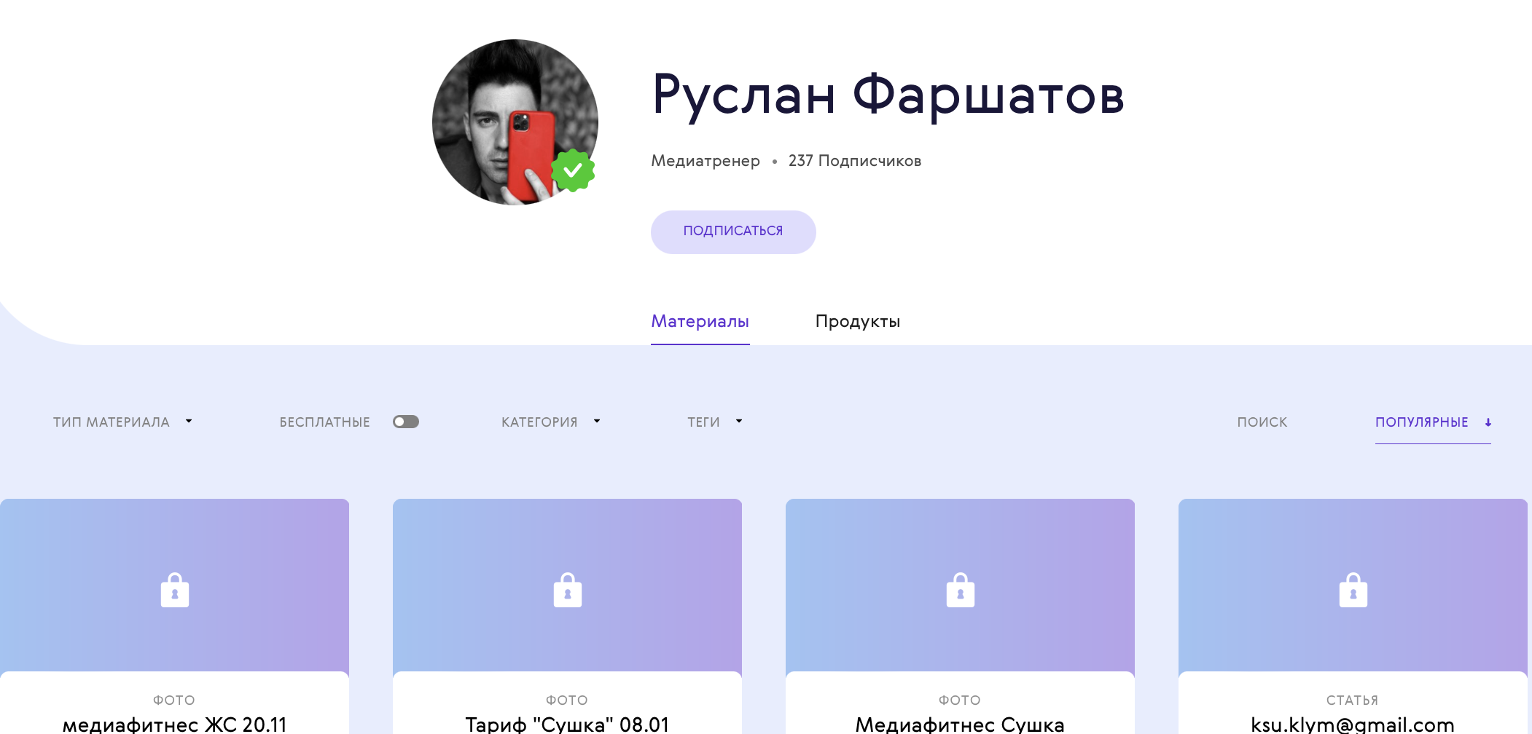The image size is (1532, 734).
Task: Click the sort direction arrow beside Популярные
Action: (1488, 422)
